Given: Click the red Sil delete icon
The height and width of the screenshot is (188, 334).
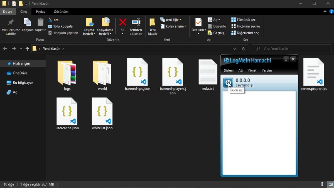Looking at the screenshot, I should (x=122, y=23).
